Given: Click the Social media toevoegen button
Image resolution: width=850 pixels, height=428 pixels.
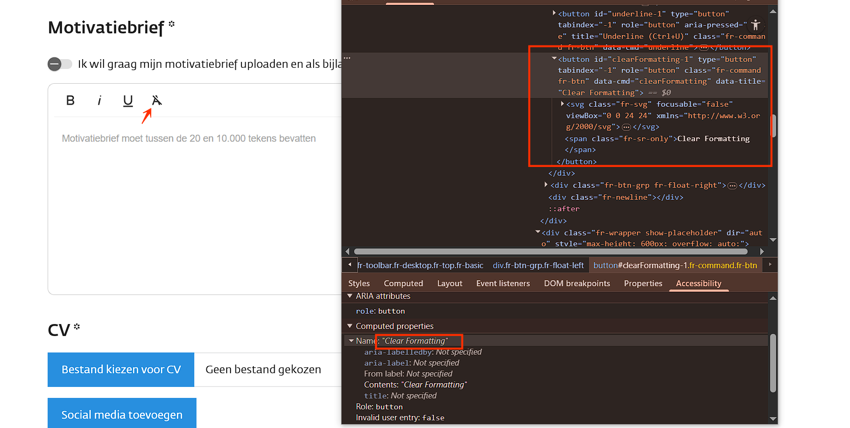Looking at the screenshot, I should [x=122, y=415].
